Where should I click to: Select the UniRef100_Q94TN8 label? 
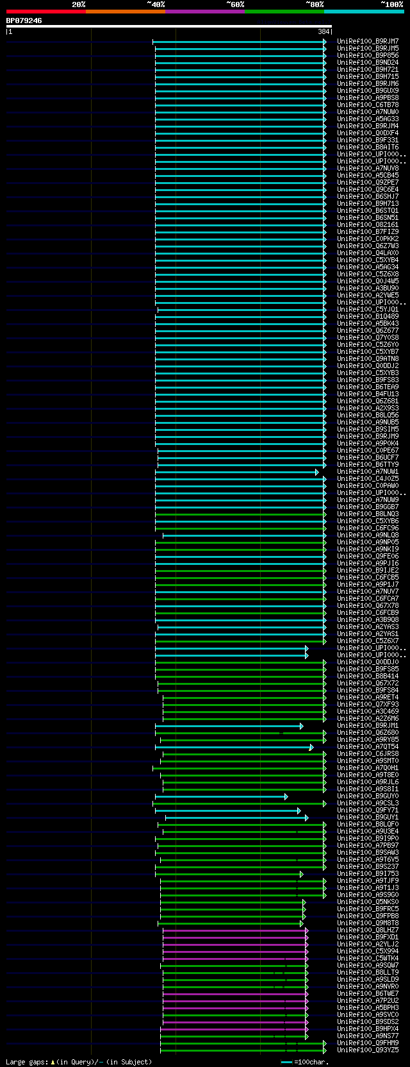[x=368, y=359]
